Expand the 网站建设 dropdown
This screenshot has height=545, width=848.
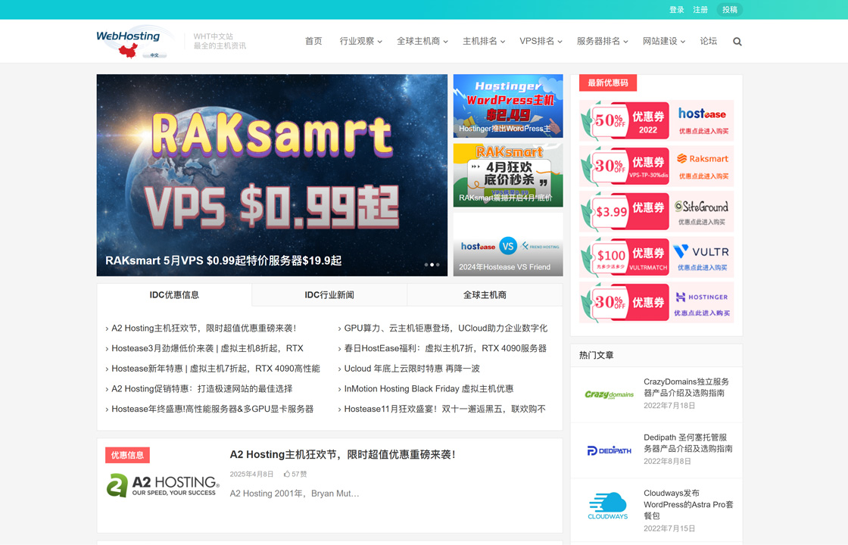click(x=664, y=41)
